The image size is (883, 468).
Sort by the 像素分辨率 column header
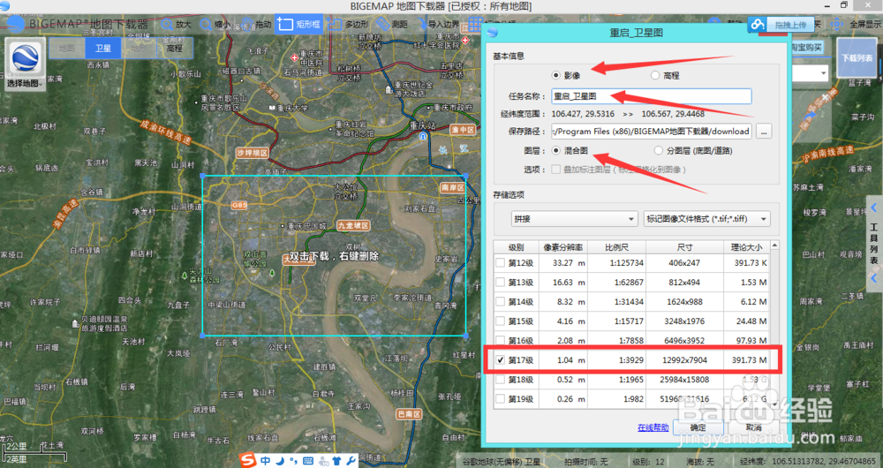563,247
